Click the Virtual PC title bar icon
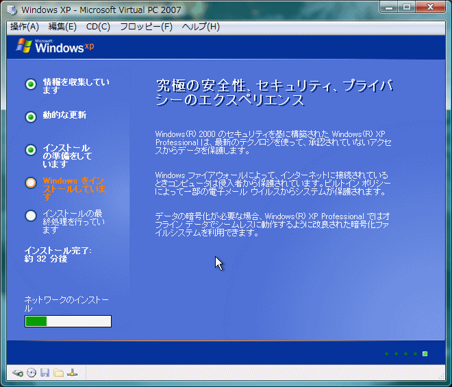The image size is (452, 387). (x=12, y=10)
